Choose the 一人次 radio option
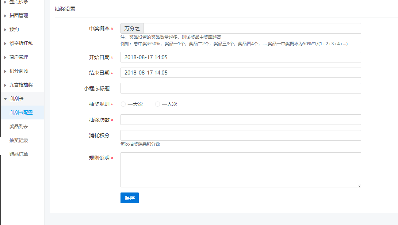 click(x=158, y=104)
